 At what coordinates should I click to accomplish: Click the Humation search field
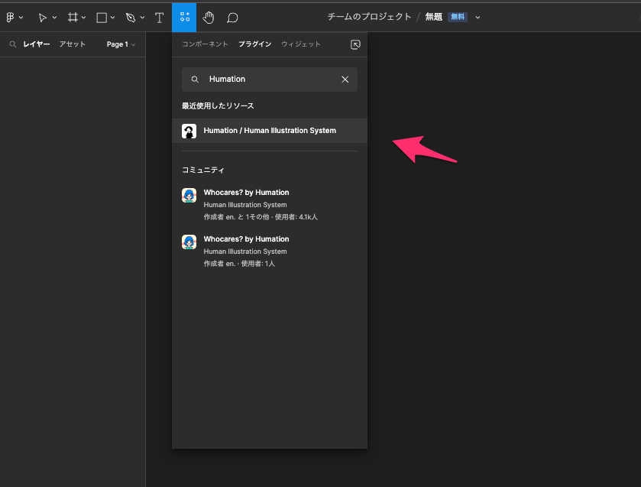(270, 80)
